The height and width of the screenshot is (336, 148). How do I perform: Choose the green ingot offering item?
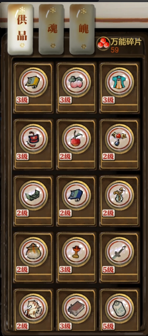coord(33,195)
